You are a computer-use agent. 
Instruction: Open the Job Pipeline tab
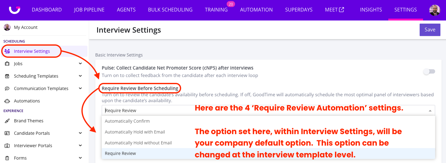pyautogui.click(x=89, y=10)
